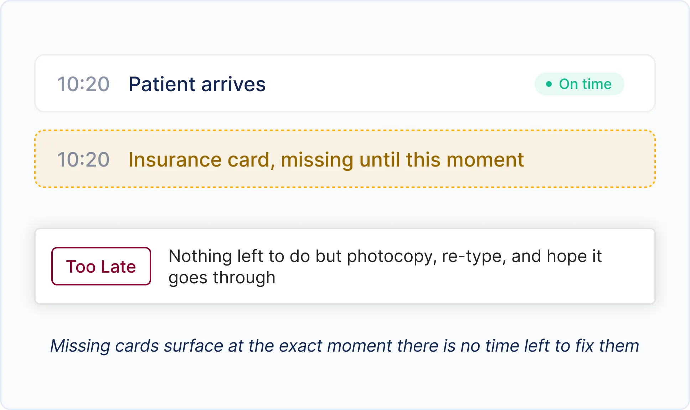The image size is (690, 410).
Task: Select the dashed Insurance card row
Action: click(x=345, y=159)
